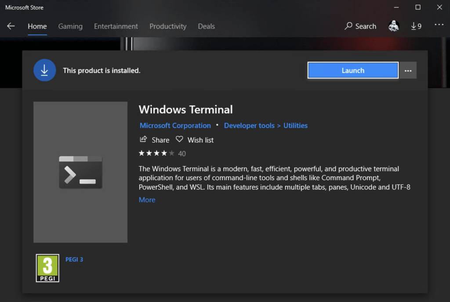
Task: Expand description with More link
Action: click(x=147, y=200)
